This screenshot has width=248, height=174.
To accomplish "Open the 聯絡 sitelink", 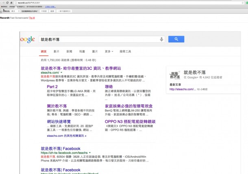I will pos(109,87).
